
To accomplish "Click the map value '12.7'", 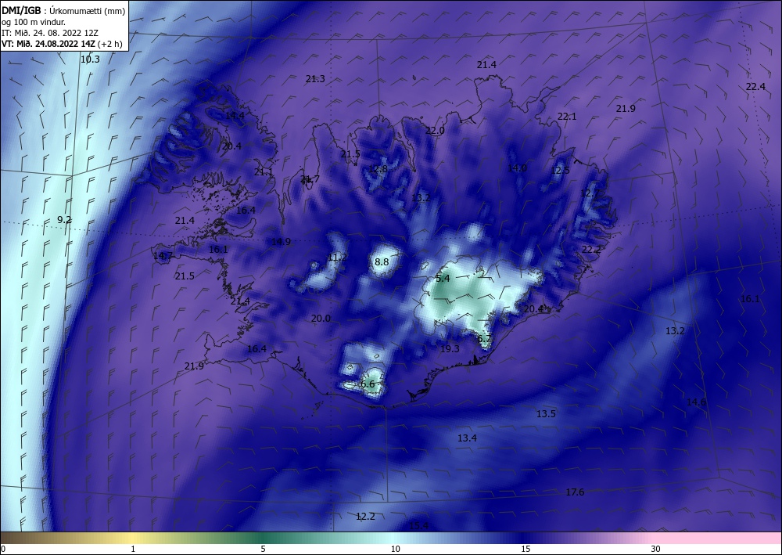I will [x=590, y=193].
